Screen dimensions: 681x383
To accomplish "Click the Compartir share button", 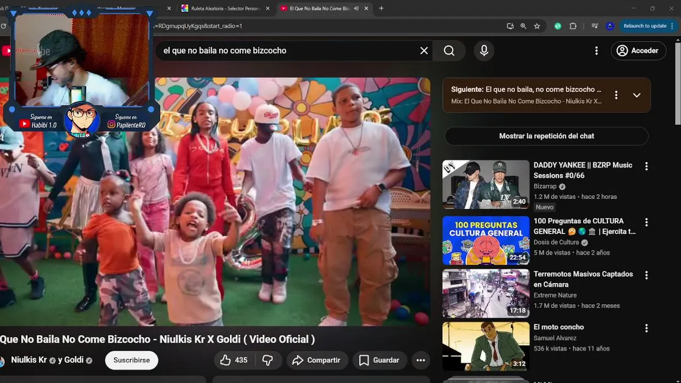I will [317, 360].
